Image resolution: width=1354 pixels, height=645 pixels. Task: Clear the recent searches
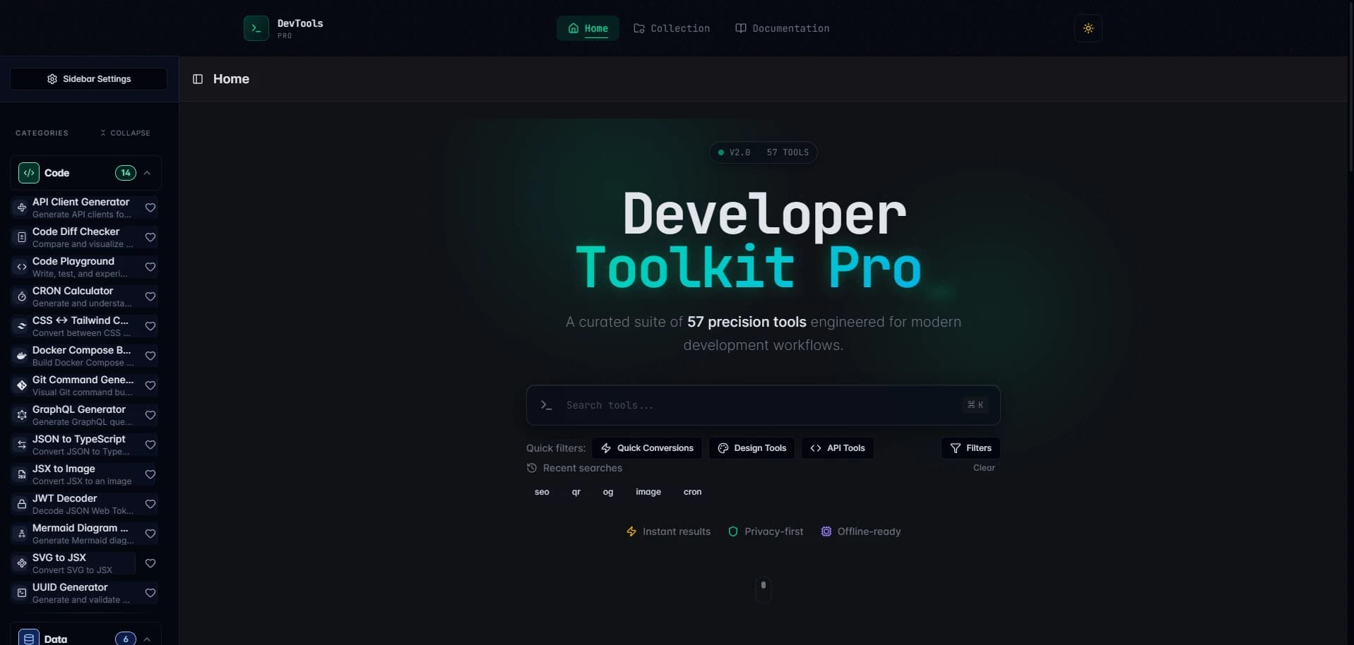tap(983, 467)
